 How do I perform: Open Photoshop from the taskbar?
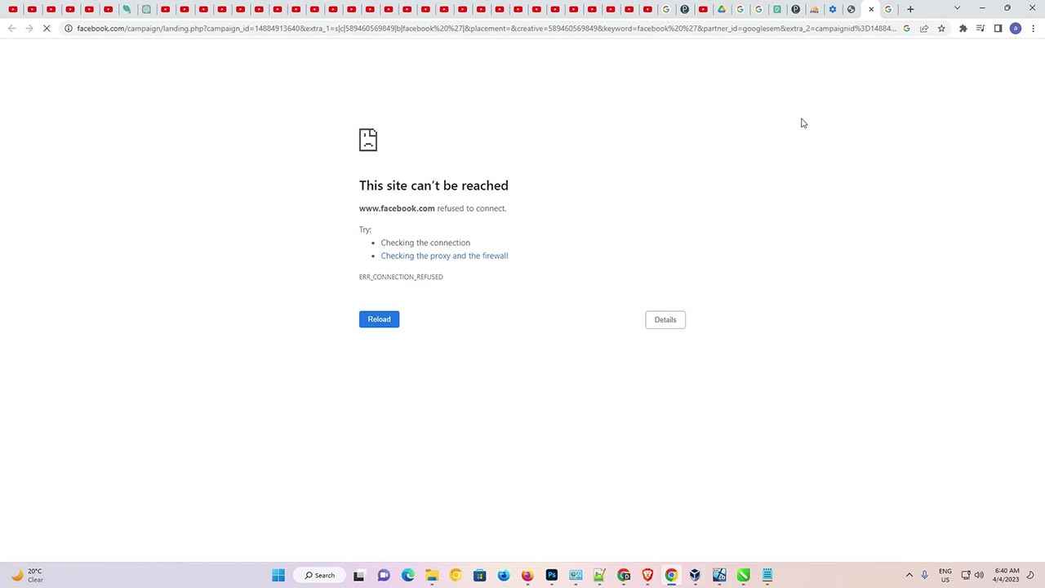(551, 575)
